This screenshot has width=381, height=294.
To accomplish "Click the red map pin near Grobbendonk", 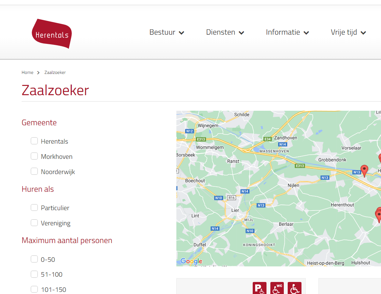I will point(364,171).
